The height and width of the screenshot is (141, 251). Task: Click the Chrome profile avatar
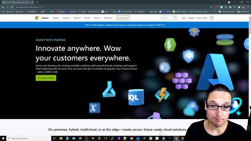(244, 7)
